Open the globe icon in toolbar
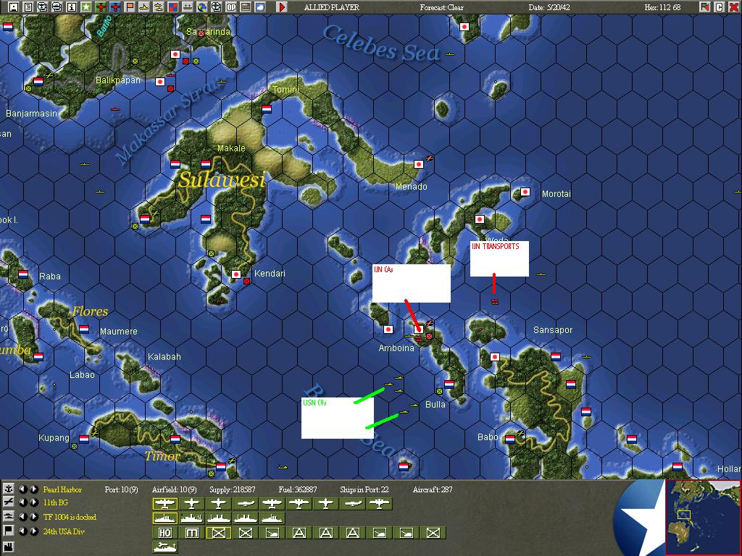This screenshot has width=742, height=556. (202, 7)
